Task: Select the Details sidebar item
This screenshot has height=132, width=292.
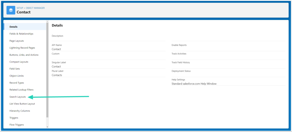Action: 25,27
